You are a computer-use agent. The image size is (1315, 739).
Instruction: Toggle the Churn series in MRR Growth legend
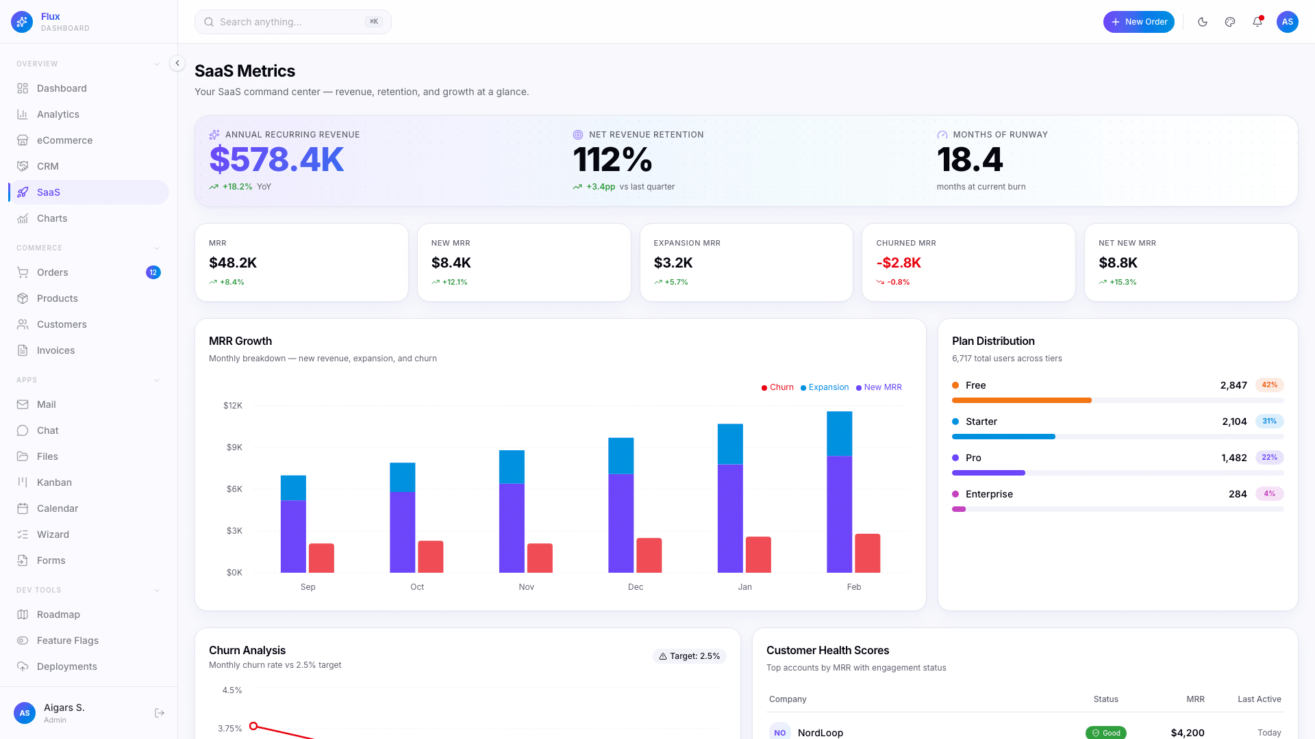(x=777, y=387)
